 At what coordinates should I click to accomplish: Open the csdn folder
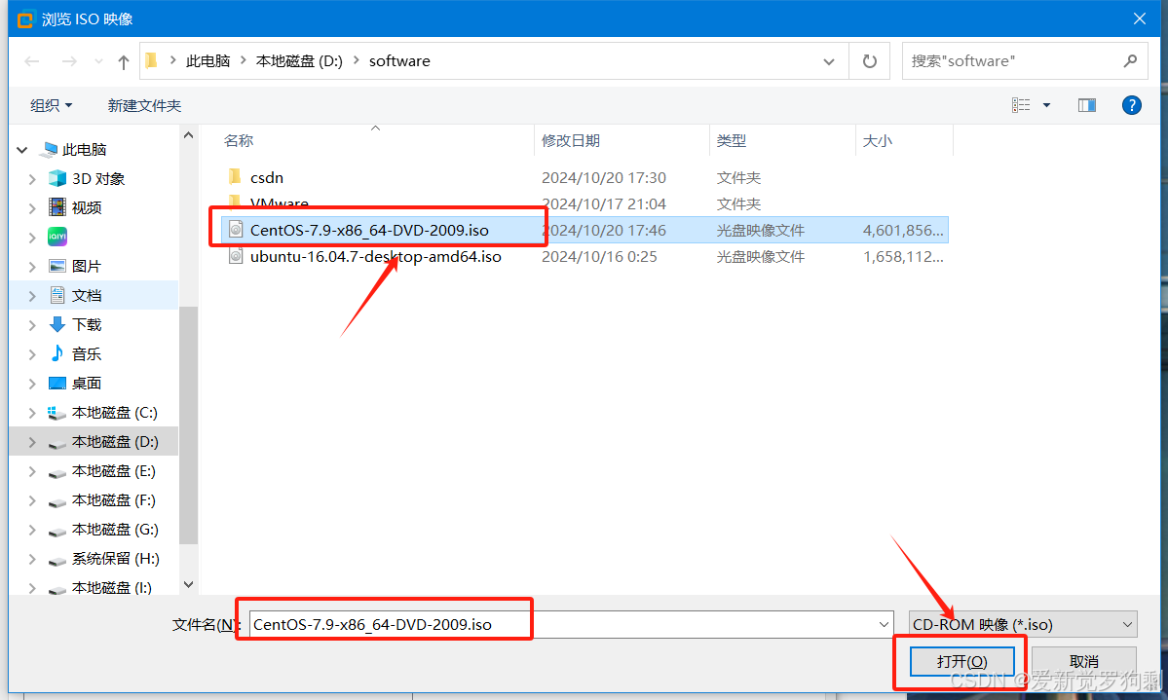tap(267, 177)
